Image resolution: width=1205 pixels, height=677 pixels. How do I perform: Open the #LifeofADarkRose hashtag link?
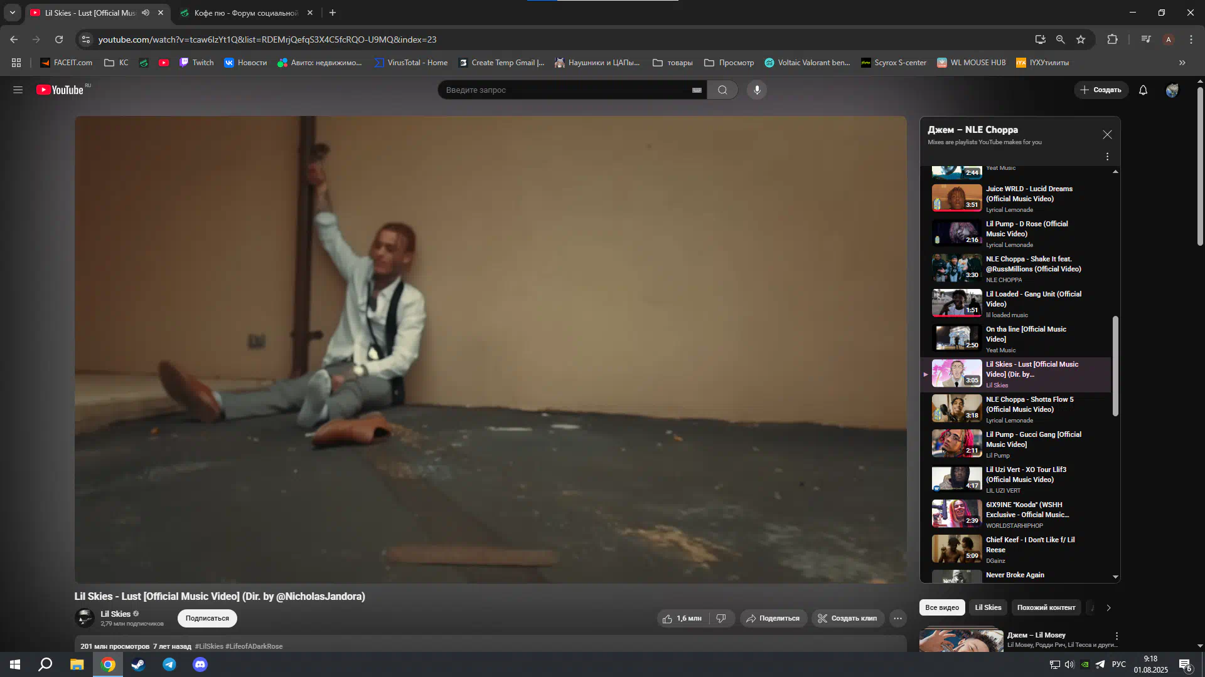pyautogui.click(x=254, y=646)
